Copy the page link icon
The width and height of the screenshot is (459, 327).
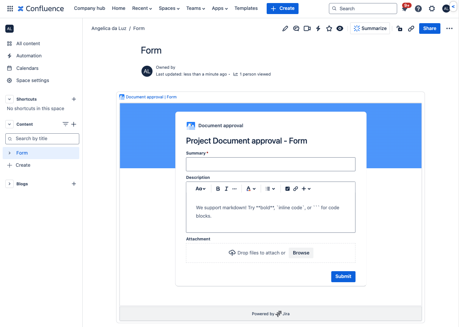411,28
